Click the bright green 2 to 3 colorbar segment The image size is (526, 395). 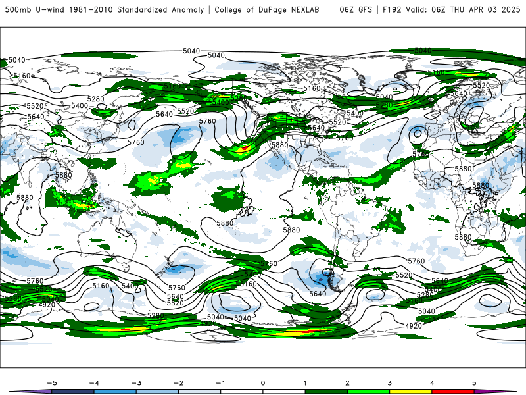[368, 392]
